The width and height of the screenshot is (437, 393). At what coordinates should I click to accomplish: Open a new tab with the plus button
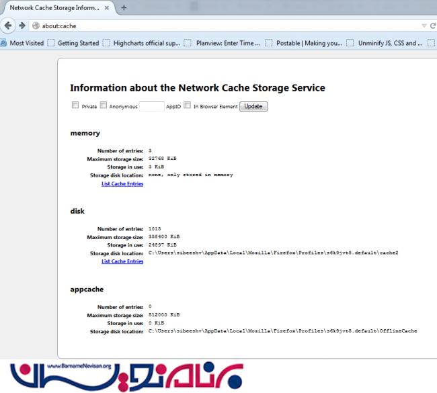[x=124, y=8]
